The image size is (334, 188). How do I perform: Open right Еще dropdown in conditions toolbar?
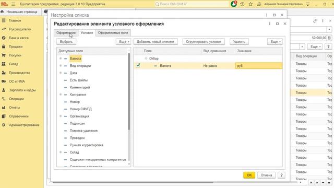point(275,42)
